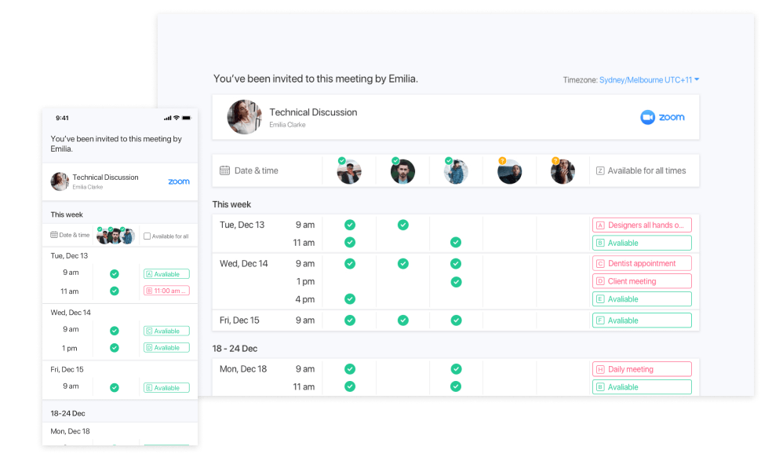
Task: Click first participant's checkmark for Mon Dec 18 9 am
Action: 350,369
